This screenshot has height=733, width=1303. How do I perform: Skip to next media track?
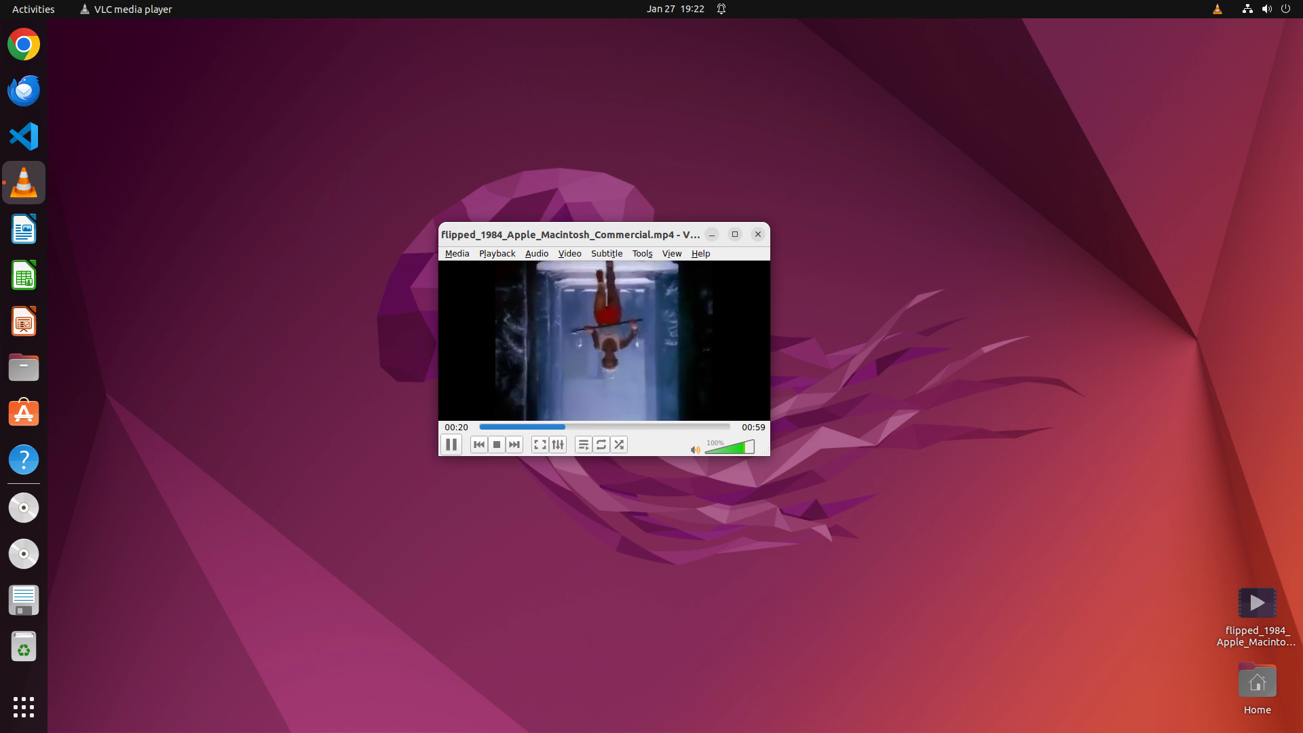point(514,445)
